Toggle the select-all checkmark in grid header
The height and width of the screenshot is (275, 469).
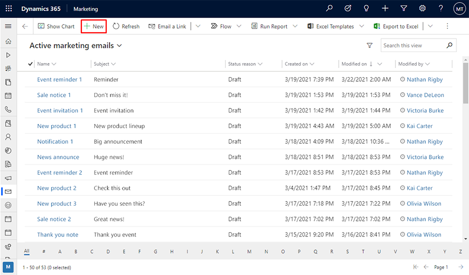click(30, 64)
